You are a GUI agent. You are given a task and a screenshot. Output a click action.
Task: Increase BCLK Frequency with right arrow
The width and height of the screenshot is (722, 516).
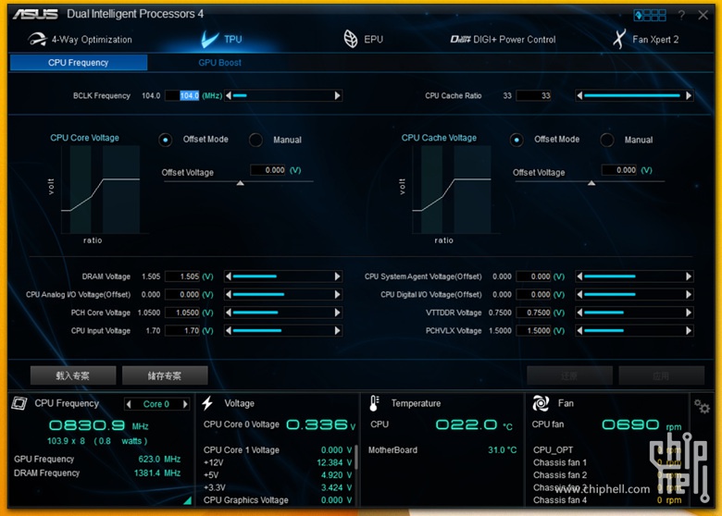[x=338, y=95]
